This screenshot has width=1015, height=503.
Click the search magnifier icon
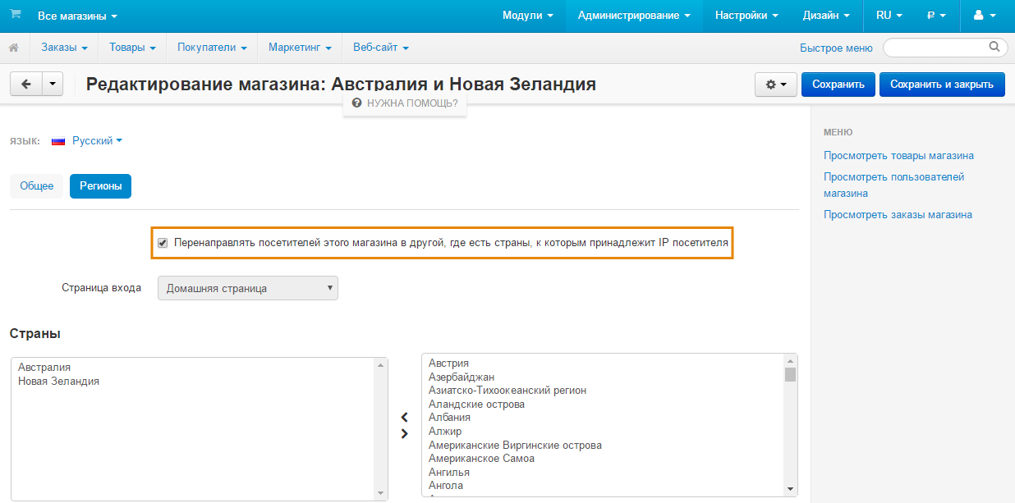(994, 47)
